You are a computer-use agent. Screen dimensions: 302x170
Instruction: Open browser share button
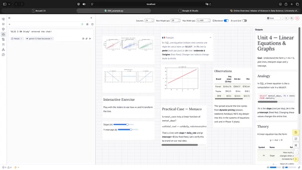(x=286, y=4)
